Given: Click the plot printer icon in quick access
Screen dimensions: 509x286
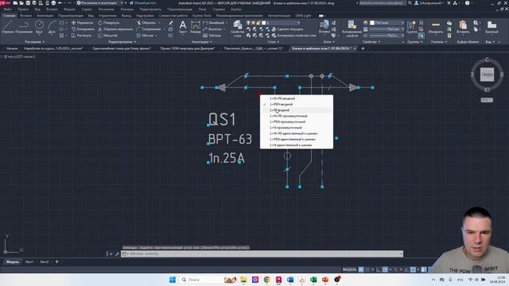Looking at the screenshot, I should (x=53, y=3).
